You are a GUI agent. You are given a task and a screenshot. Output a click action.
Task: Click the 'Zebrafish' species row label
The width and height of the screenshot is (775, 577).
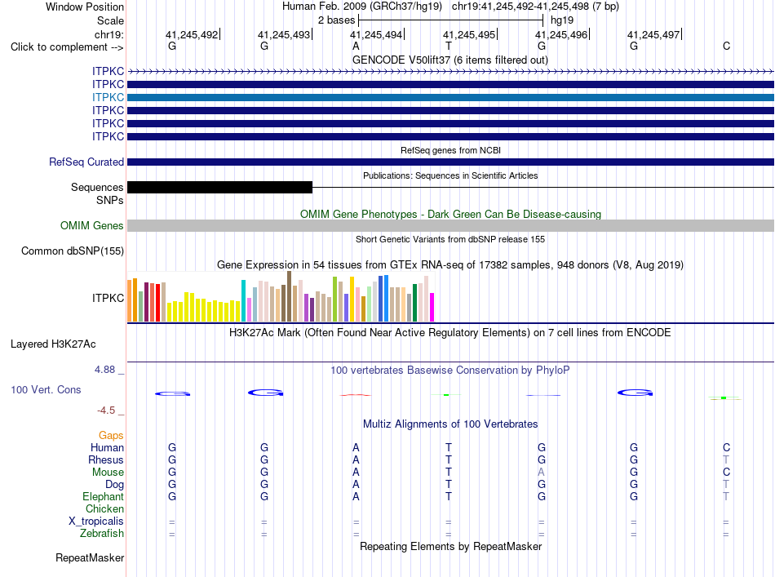[x=102, y=534]
